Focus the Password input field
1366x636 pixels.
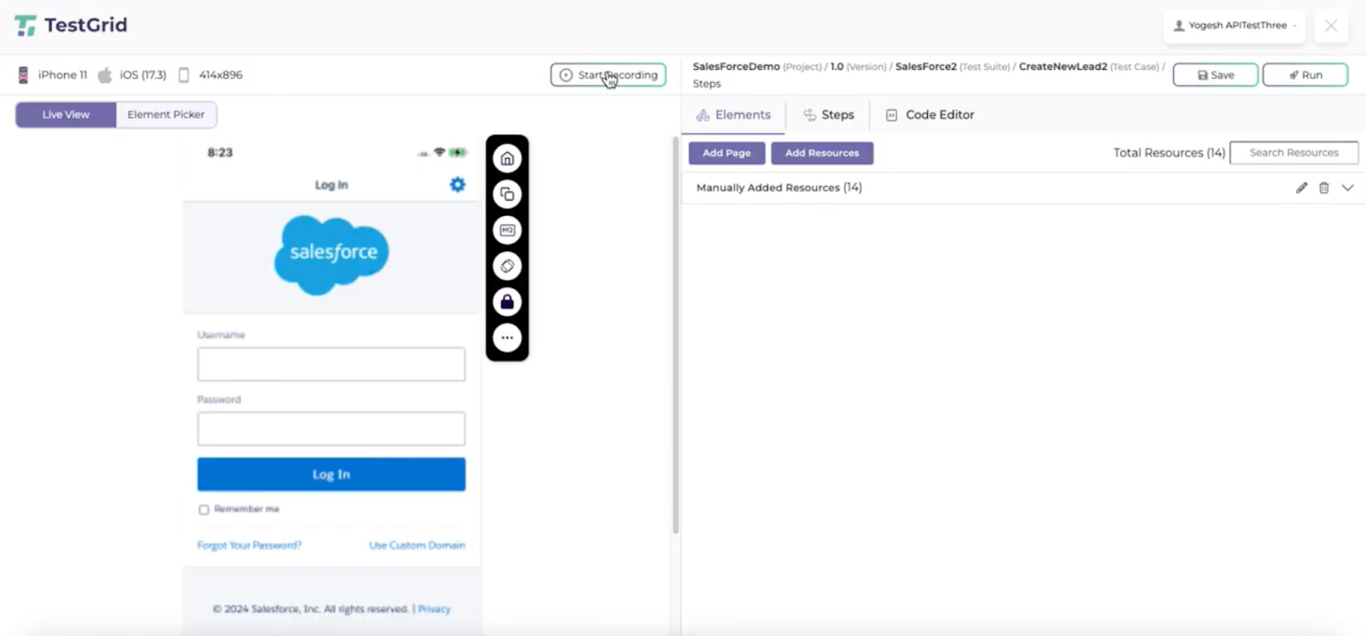click(x=331, y=429)
